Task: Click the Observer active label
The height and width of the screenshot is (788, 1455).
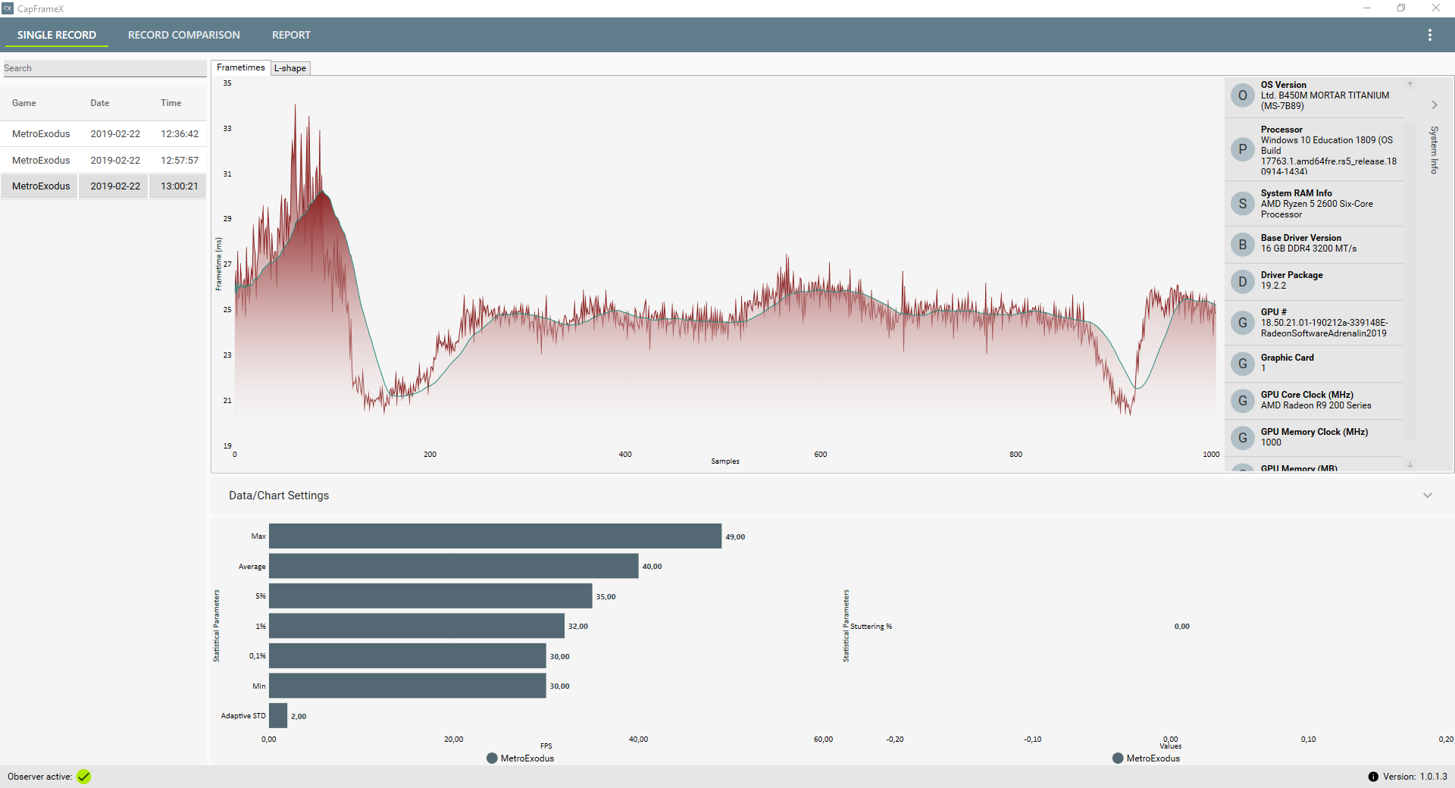Action: [x=39, y=777]
